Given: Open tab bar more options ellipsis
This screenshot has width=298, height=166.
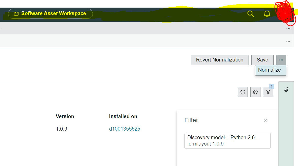Looking at the screenshot, I should (288, 29).
